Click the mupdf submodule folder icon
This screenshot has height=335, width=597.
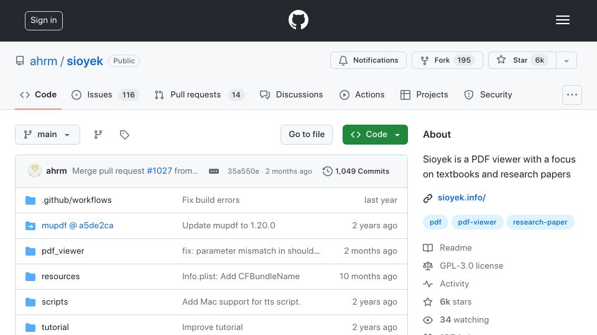30,226
